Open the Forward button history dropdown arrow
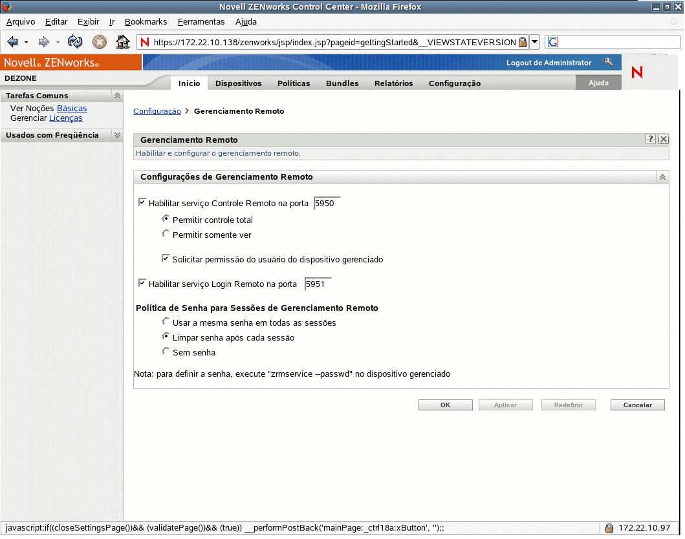Viewport: 685px width, 539px height. click(x=58, y=43)
